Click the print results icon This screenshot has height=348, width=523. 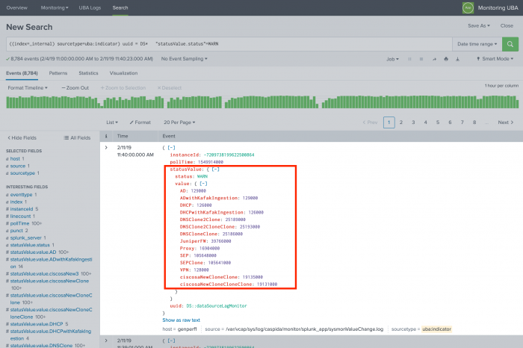point(446,59)
